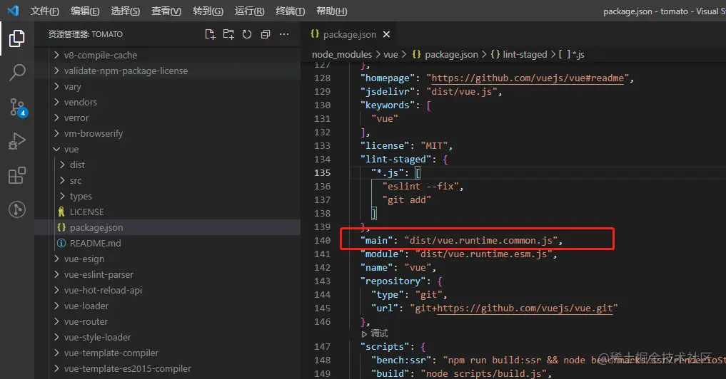Open the 选择(S) menu
This screenshot has height=379, width=726.
tap(126, 11)
